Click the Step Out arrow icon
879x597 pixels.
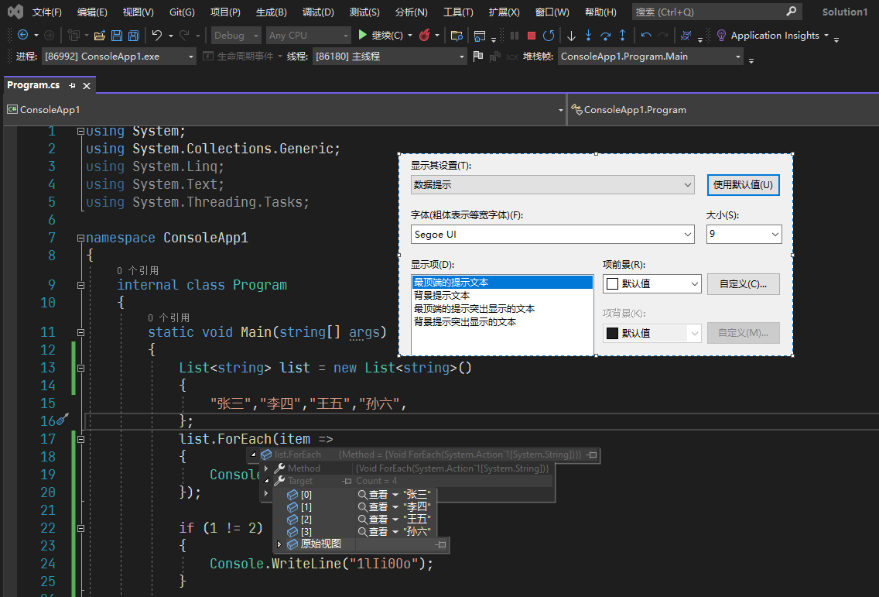[x=622, y=36]
